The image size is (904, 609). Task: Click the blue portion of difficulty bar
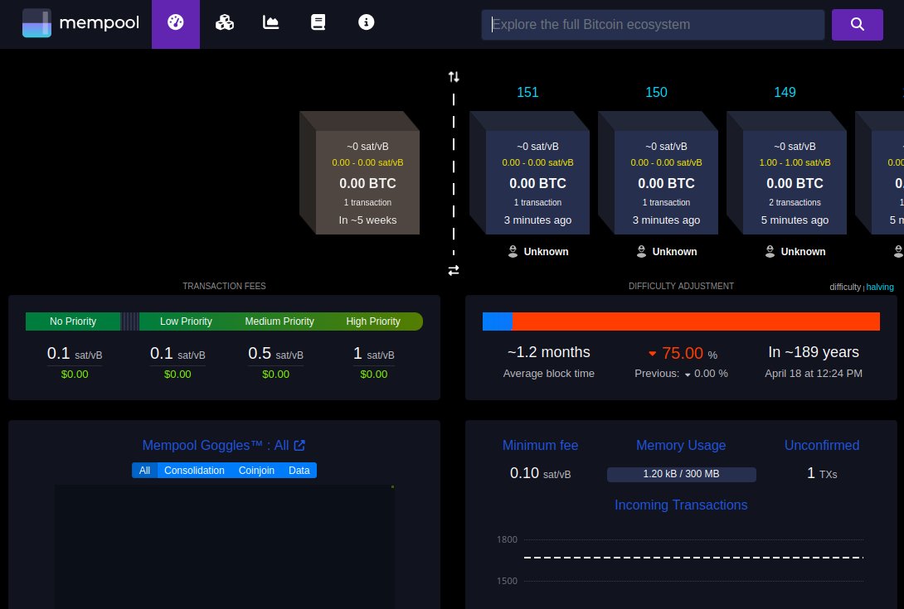498,321
